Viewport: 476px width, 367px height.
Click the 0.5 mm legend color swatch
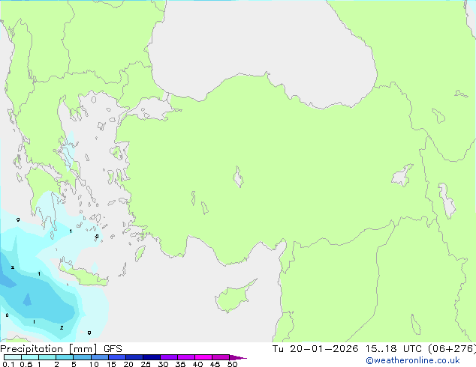pos(30,357)
